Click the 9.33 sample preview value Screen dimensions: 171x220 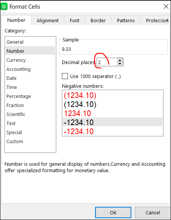[x=66, y=49]
